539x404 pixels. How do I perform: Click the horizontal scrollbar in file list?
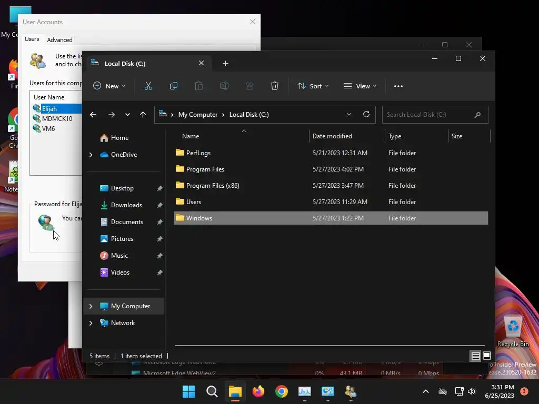tap(330, 346)
